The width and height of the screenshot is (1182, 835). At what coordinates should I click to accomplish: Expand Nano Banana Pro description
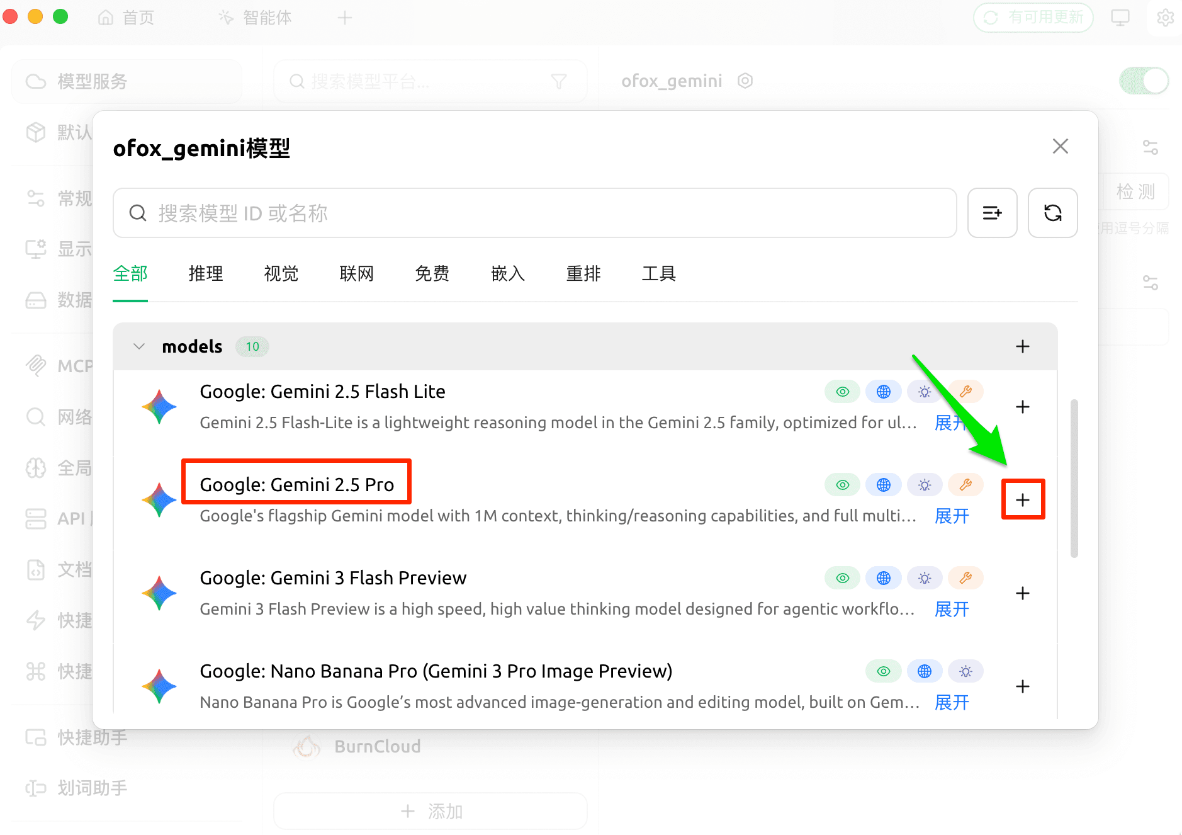(952, 702)
